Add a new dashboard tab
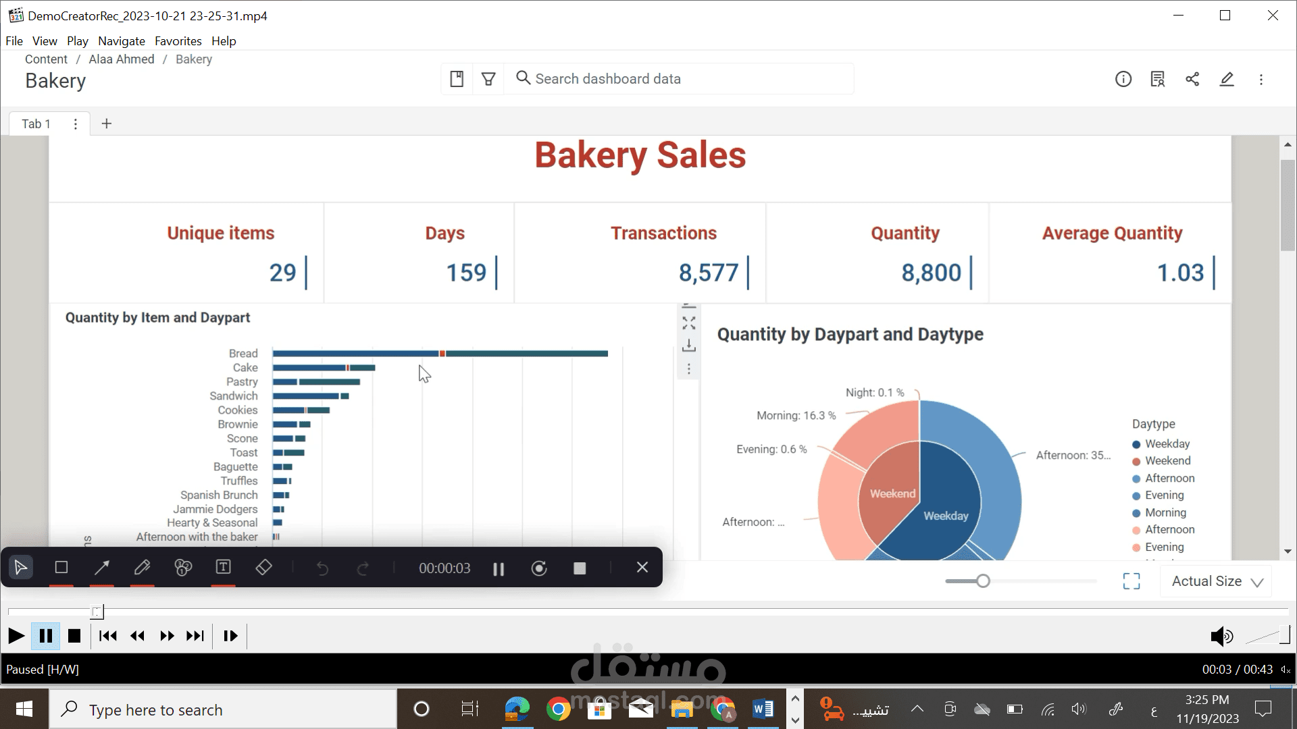1297x729 pixels. 107,124
